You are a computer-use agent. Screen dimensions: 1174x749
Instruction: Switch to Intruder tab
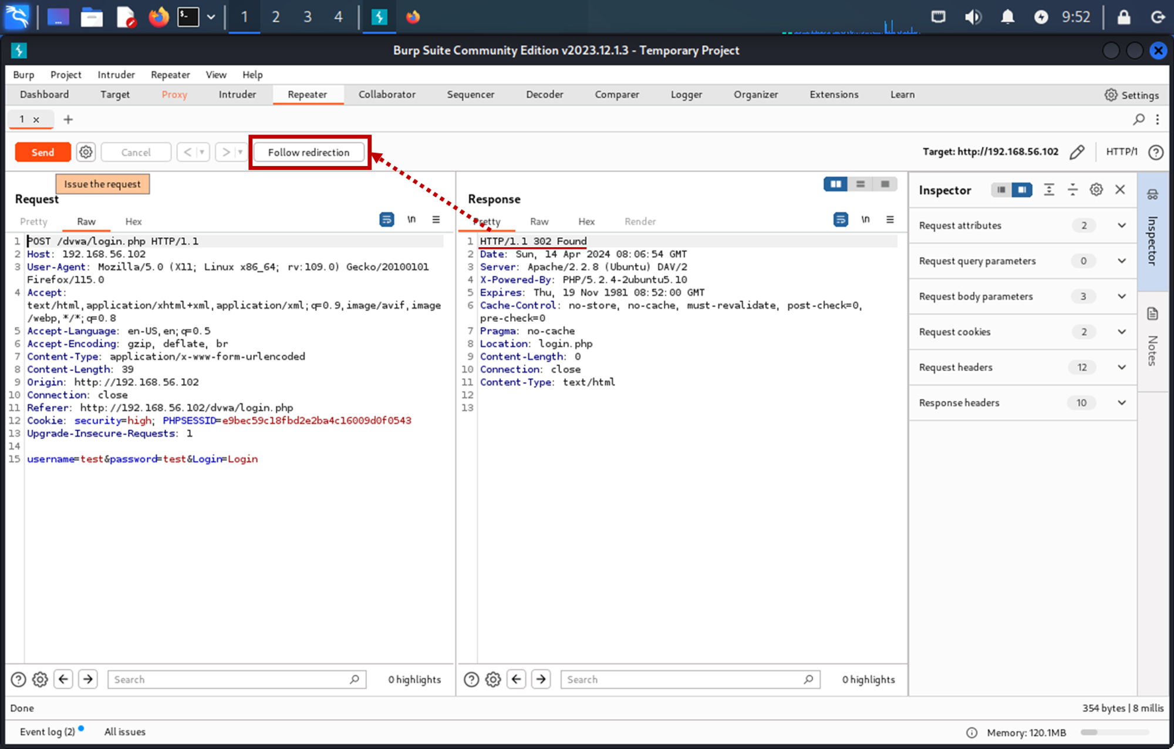click(237, 95)
